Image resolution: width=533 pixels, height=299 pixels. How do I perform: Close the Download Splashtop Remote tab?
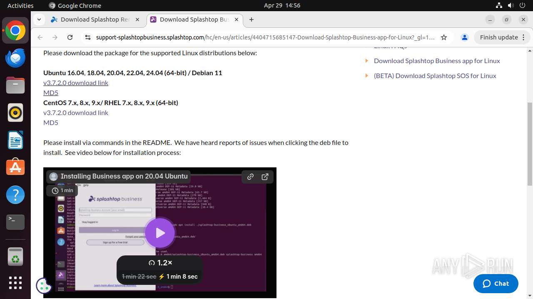[x=138, y=20]
